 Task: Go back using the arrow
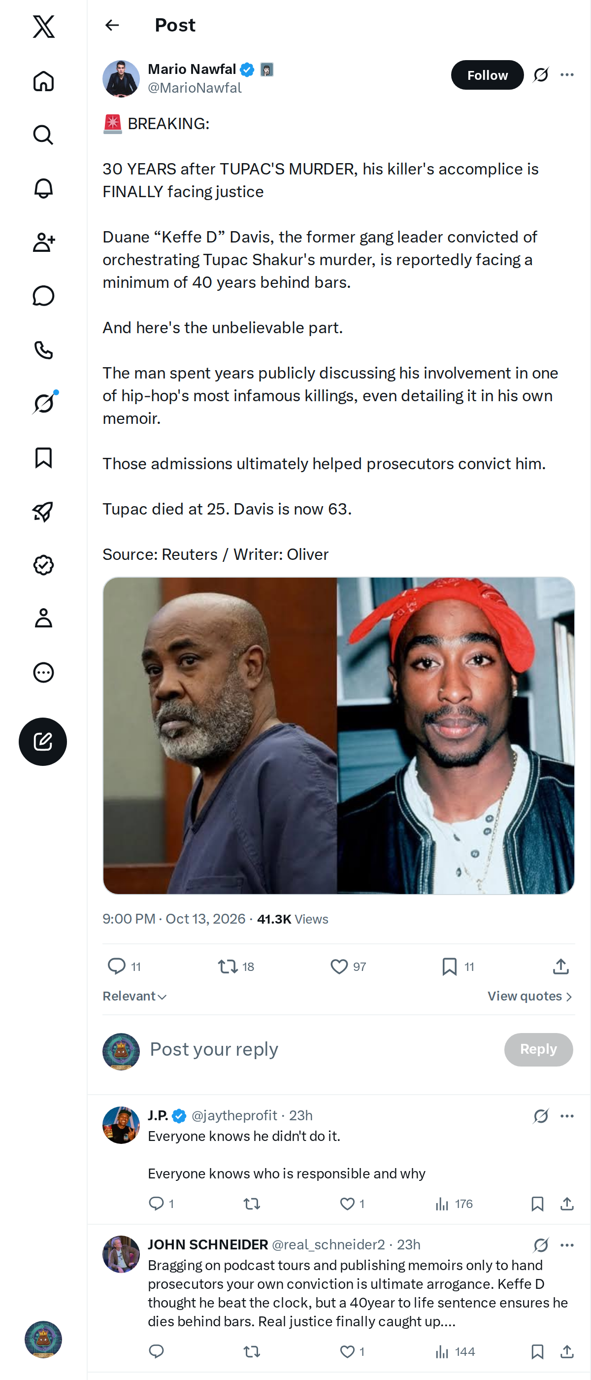(112, 25)
